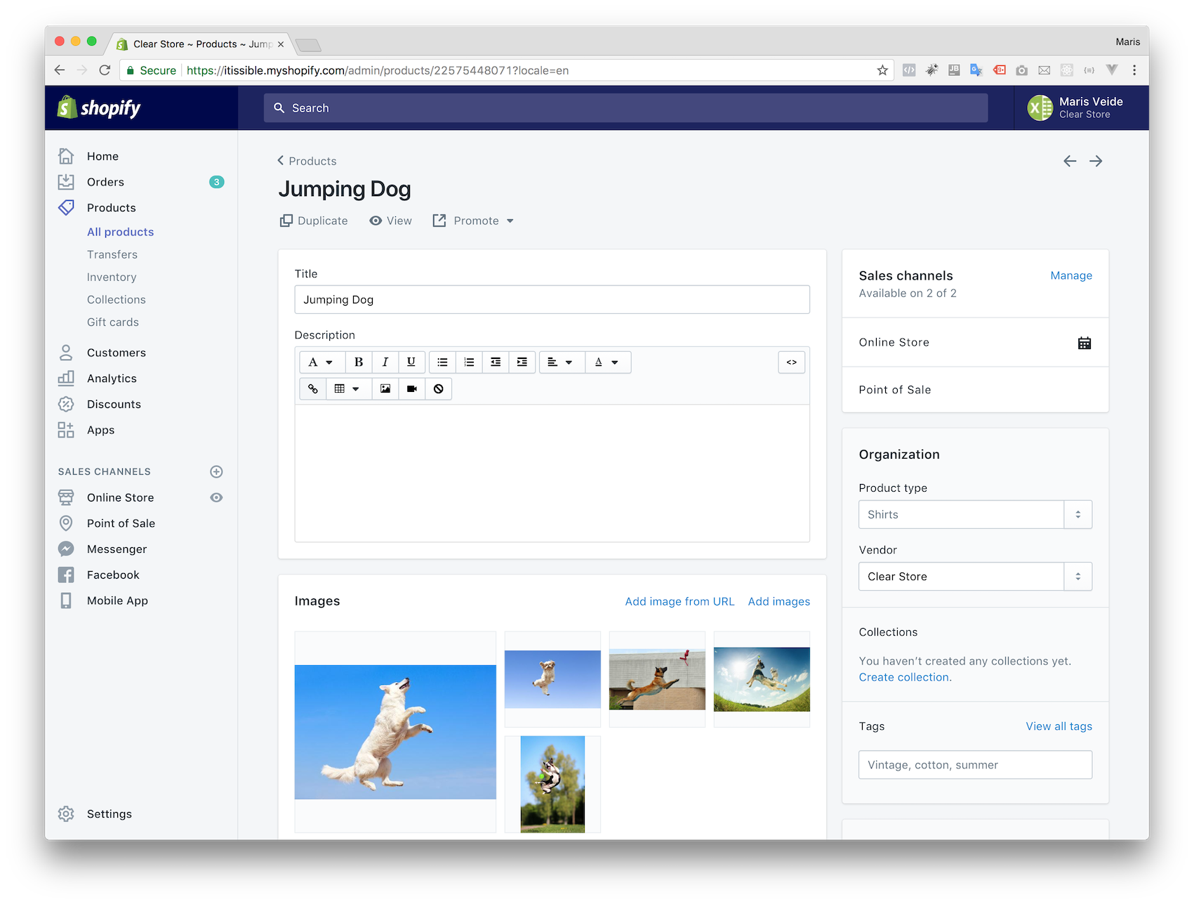Click the Add images link
The image size is (1194, 904).
(x=778, y=602)
